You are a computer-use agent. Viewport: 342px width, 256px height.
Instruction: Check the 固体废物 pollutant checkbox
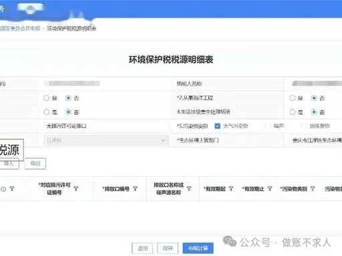303,126
